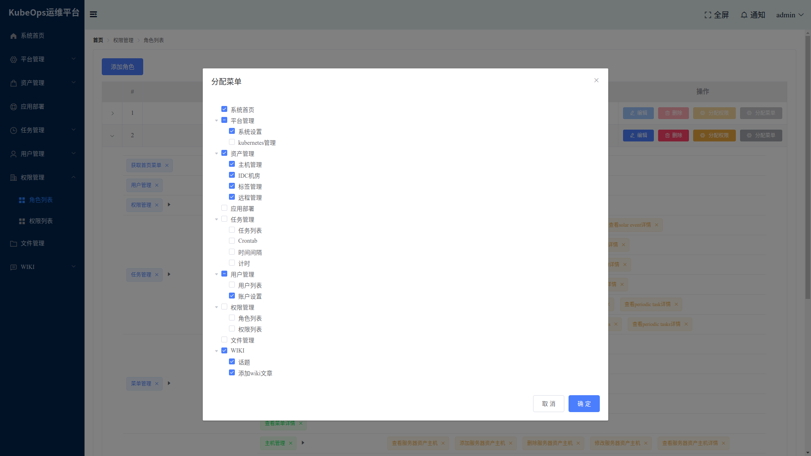Click the hamburger menu collapse icon
This screenshot has height=456, width=811.
93,14
